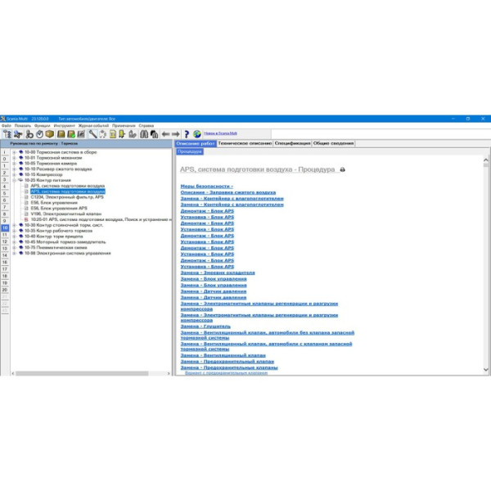Select group number 10 in the left index column

[x=4, y=226]
